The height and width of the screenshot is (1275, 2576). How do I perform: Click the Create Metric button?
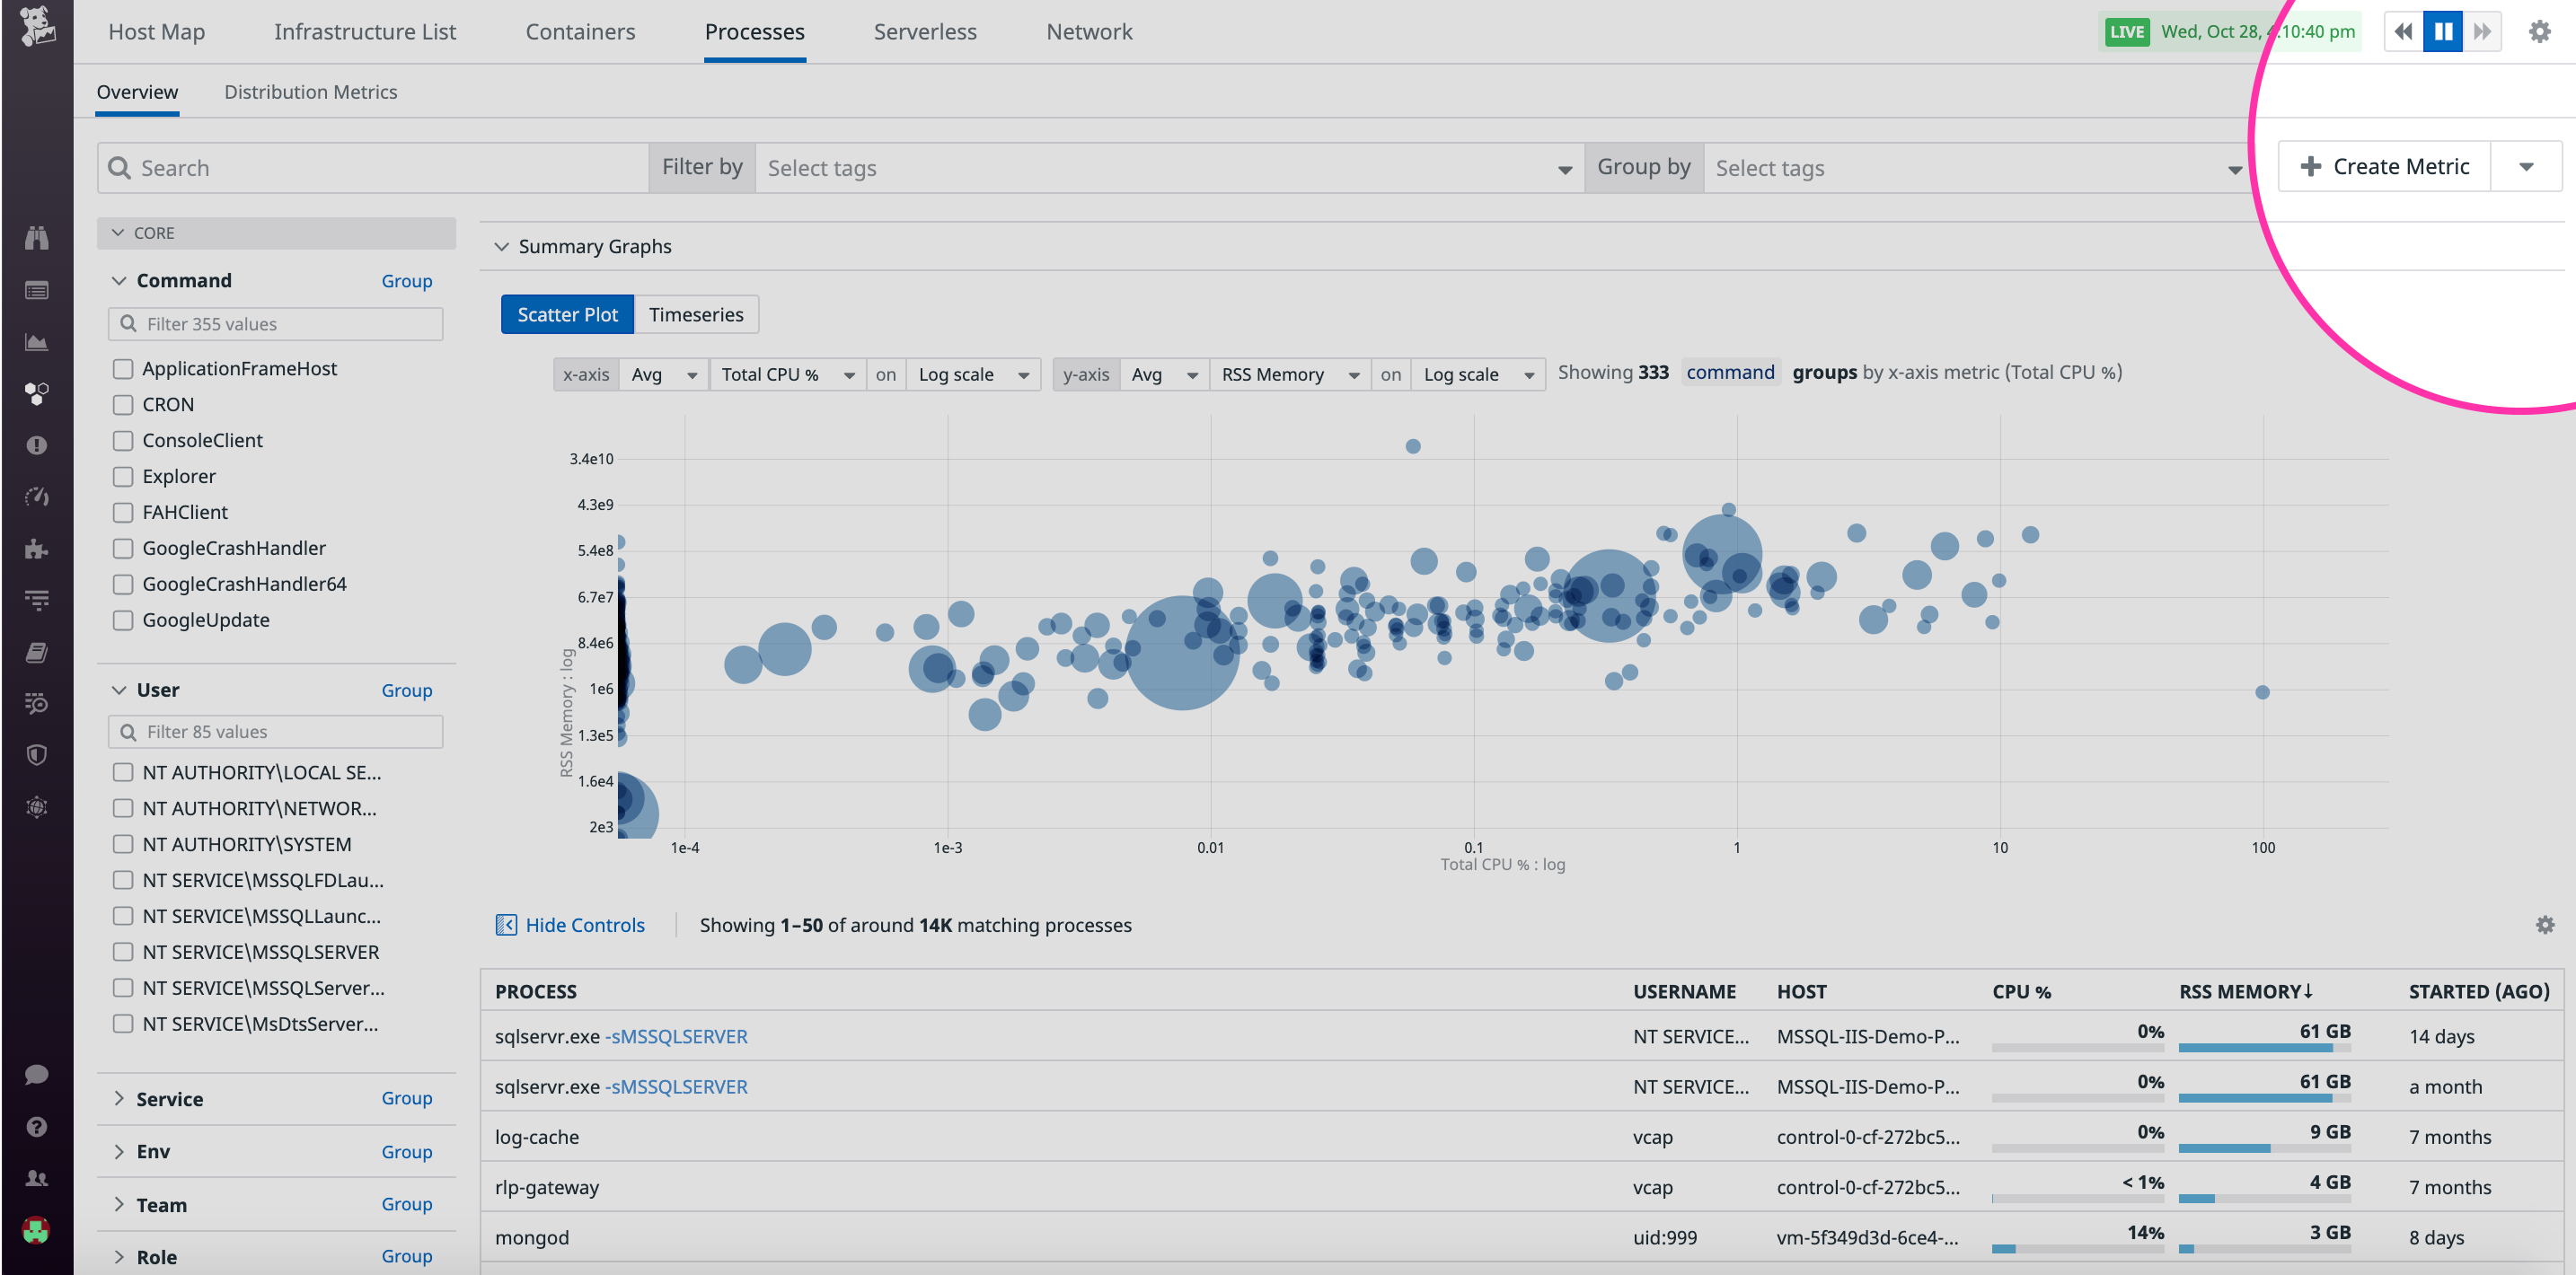point(2383,166)
